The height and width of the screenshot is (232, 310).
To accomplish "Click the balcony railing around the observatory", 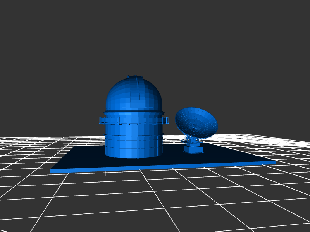I will tap(134, 120).
